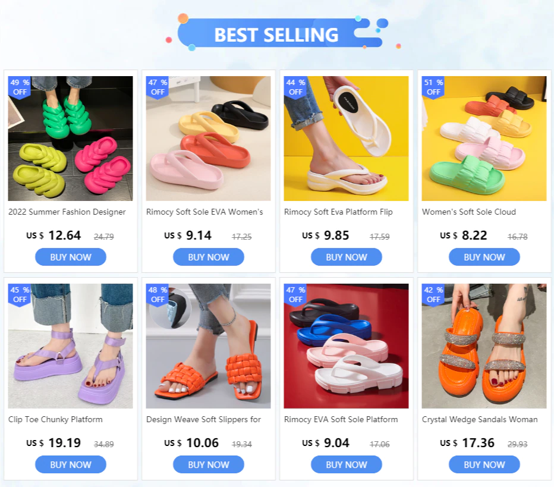Click the 51% OFF discount badge
Screen dimensions: 554x487
tap(433, 87)
